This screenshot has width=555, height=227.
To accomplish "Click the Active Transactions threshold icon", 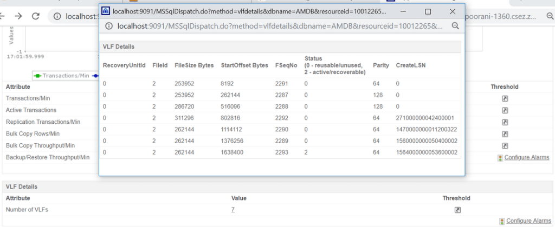I will (x=505, y=110).
